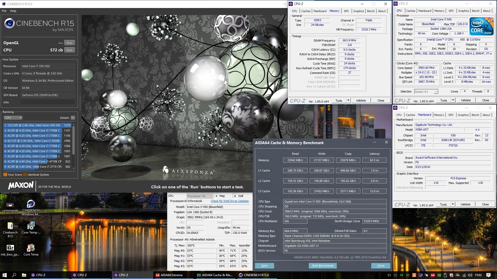Expand ranking Details arrow in Cinebench
Viewport: 497px width, 279px height.
click(x=73, y=118)
